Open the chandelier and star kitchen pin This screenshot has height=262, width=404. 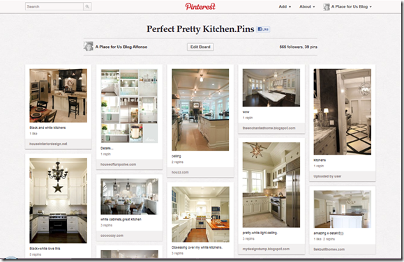click(x=58, y=201)
